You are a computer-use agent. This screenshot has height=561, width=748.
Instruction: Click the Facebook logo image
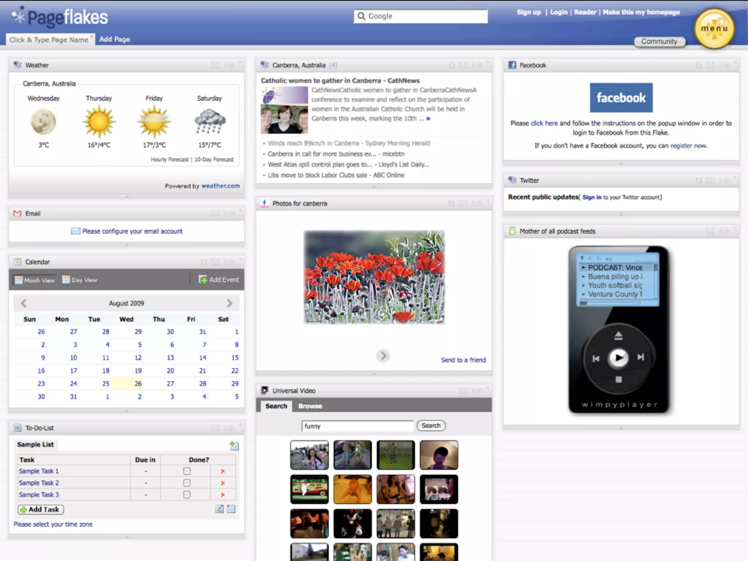(x=621, y=98)
